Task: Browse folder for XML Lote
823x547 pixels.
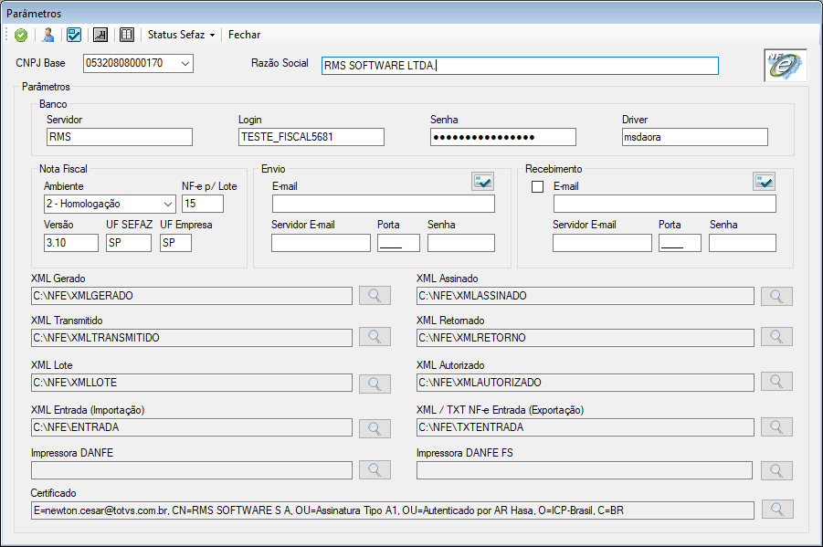Action: pos(375,384)
